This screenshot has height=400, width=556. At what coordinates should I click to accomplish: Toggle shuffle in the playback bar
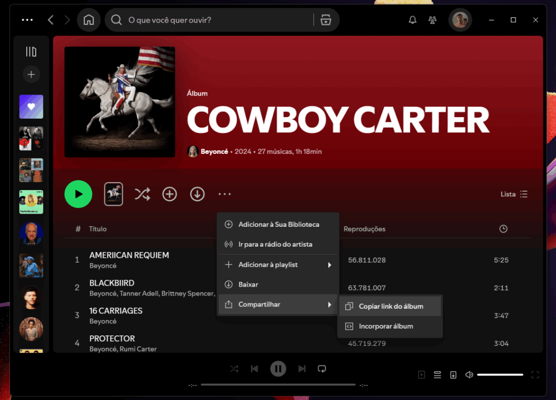coord(234,369)
